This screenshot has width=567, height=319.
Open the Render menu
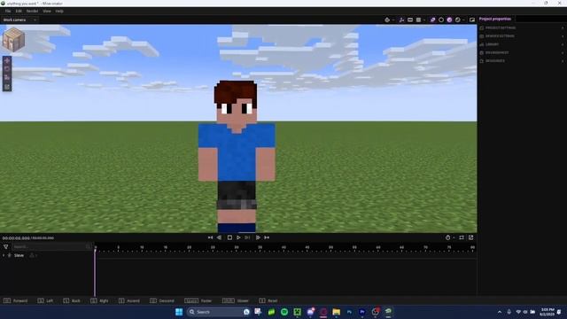point(32,12)
